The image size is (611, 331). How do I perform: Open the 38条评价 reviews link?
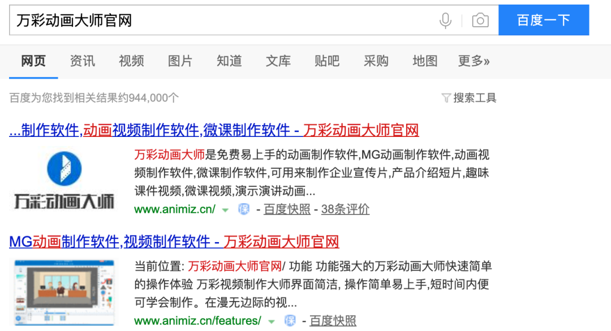point(345,209)
